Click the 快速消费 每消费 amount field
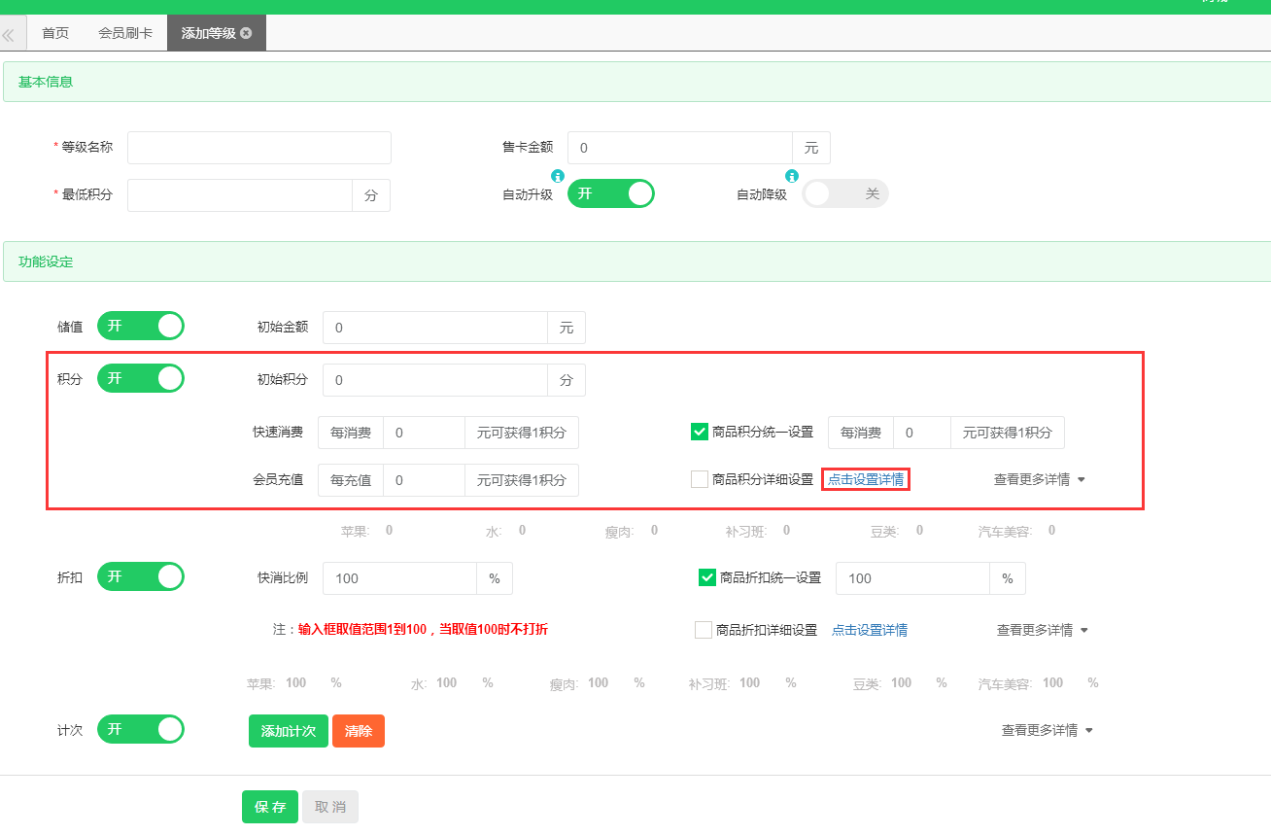1271x835 pixels. click(424, 433)
